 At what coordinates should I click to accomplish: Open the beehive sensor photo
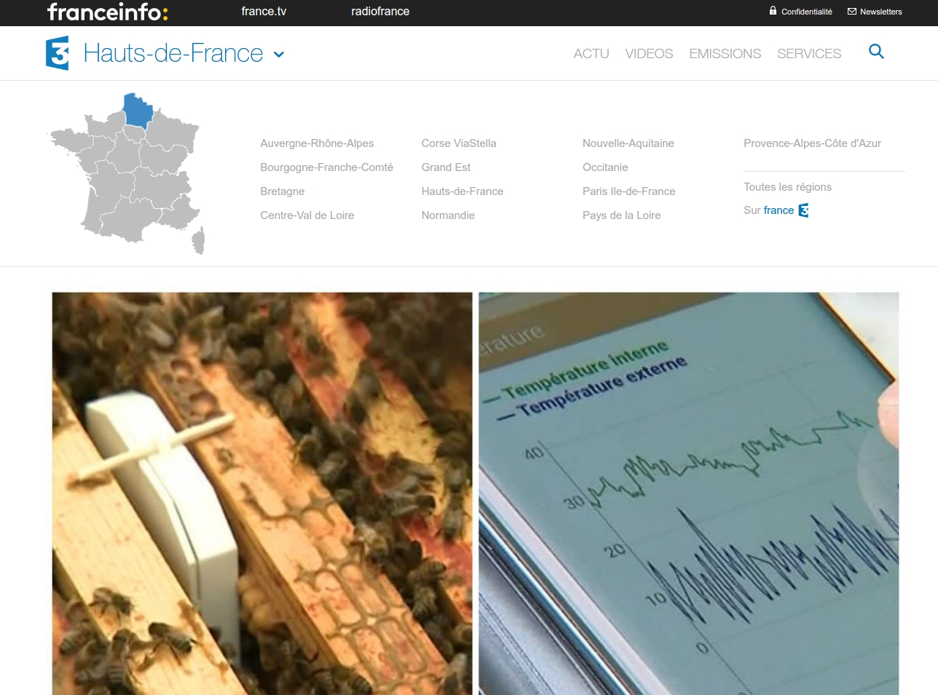pyautogui.click(x=262, y=493)
